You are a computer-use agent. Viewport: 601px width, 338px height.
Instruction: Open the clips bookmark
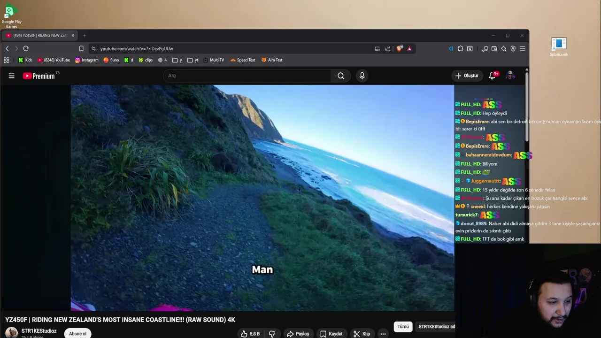[x=146, y=60]
